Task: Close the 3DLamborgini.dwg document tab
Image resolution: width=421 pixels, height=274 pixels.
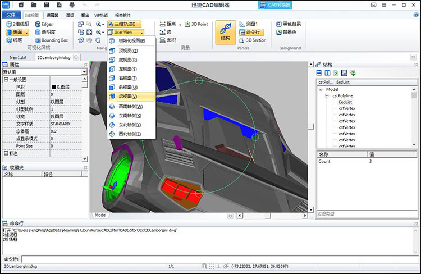Action: tap(76, 57)
